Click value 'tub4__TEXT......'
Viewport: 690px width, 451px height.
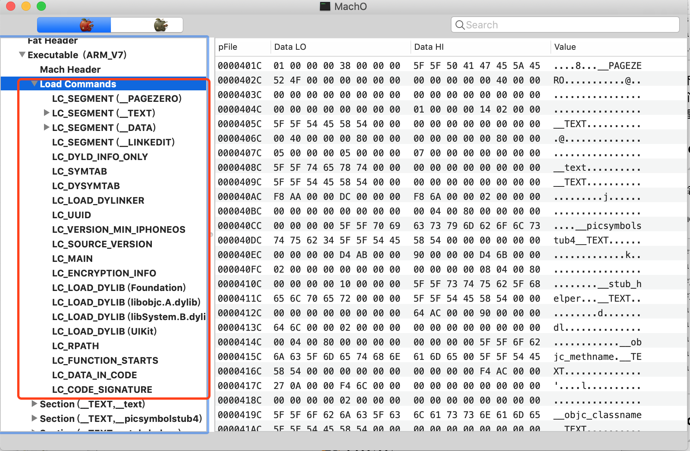597,240
